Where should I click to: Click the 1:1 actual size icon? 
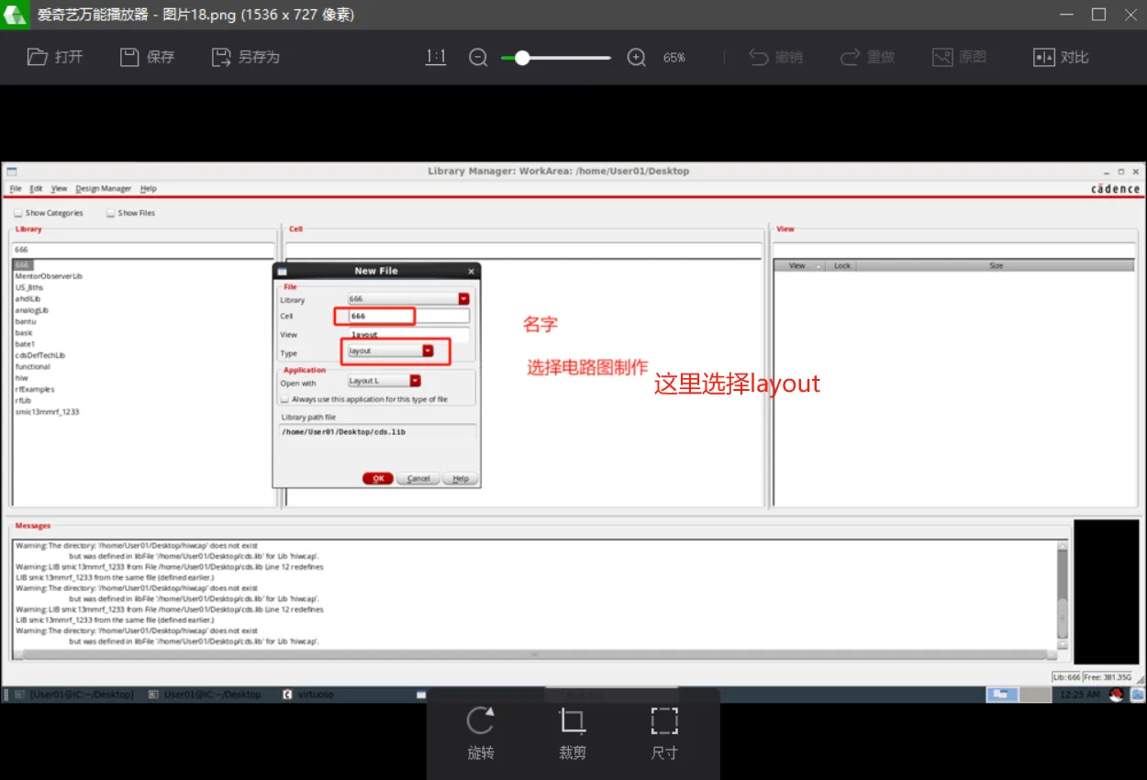pyautogui.click(x=436, y=57)
